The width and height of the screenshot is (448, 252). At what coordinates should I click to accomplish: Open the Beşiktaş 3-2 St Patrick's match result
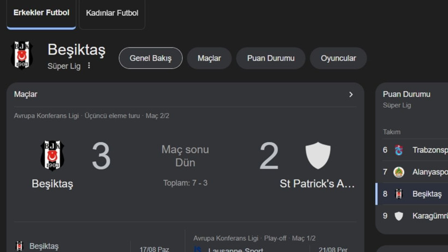(x=185, y=165)
